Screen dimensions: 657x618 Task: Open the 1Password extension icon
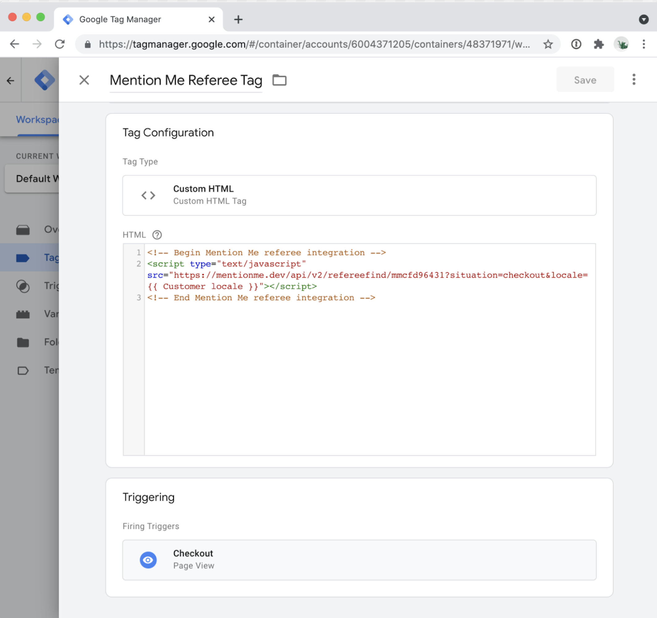[576, 44]
